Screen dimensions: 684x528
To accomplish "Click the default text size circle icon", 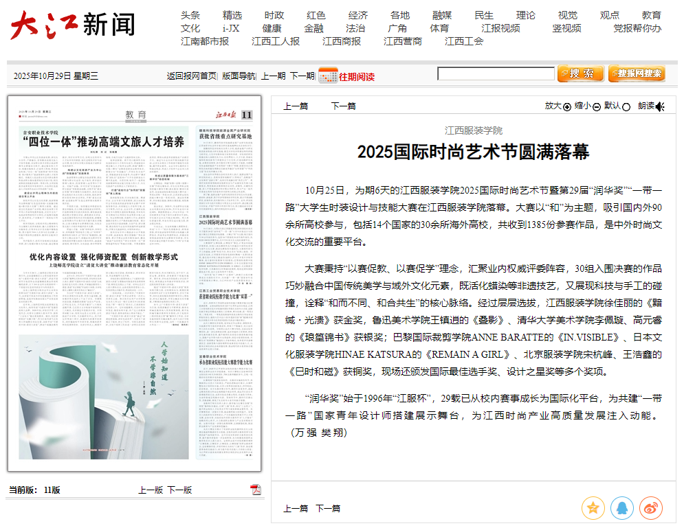I will 626,106.
